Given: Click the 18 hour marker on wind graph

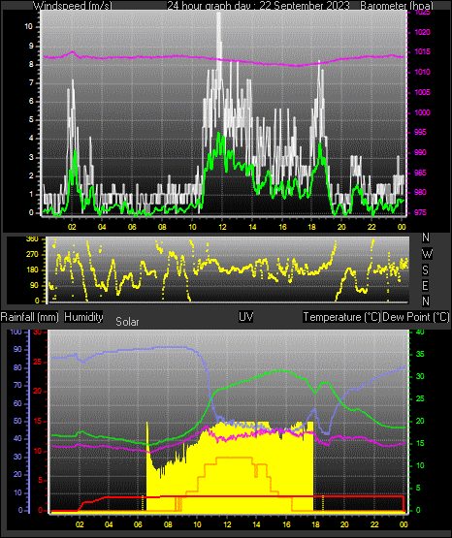Looking at the screenshot, I should 311,227.
